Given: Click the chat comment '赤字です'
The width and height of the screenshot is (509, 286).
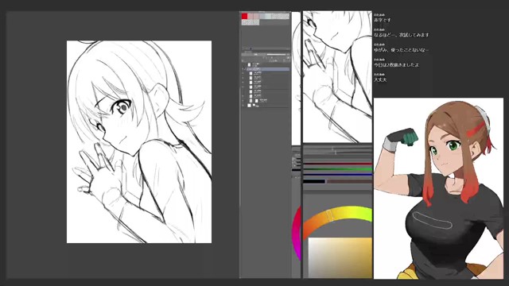Looking at the screenshot, I should click(x=382, y=20).
